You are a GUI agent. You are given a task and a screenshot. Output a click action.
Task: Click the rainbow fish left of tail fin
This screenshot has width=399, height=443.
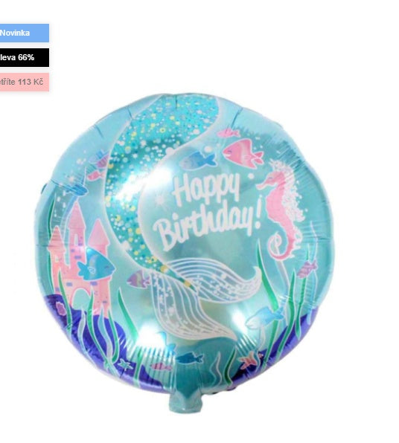(138, 279)
